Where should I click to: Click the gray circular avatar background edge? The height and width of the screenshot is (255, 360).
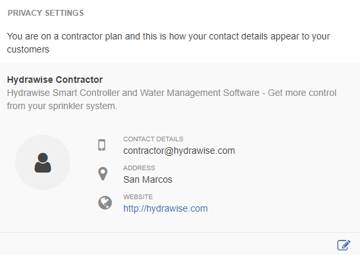click(x=18, y=162)
